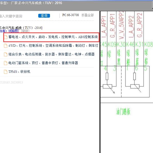Viewport: 153px width, 153px height.
Task: Click document icon beside TPMS entry
Action: coord(6,72)
